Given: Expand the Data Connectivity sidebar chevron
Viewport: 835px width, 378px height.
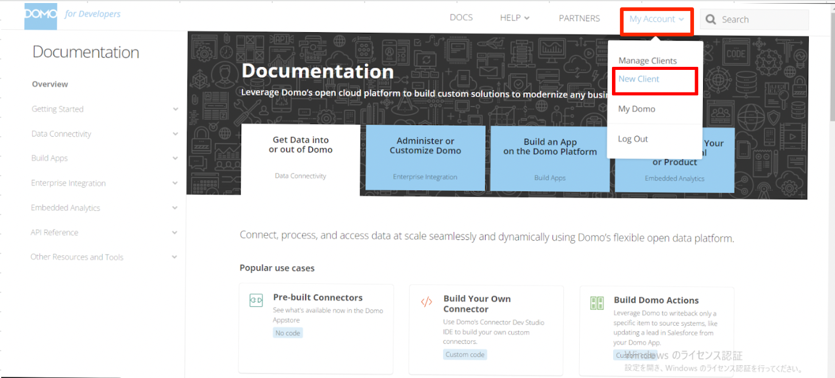Looking at the screenshot, I should (175, 134).
